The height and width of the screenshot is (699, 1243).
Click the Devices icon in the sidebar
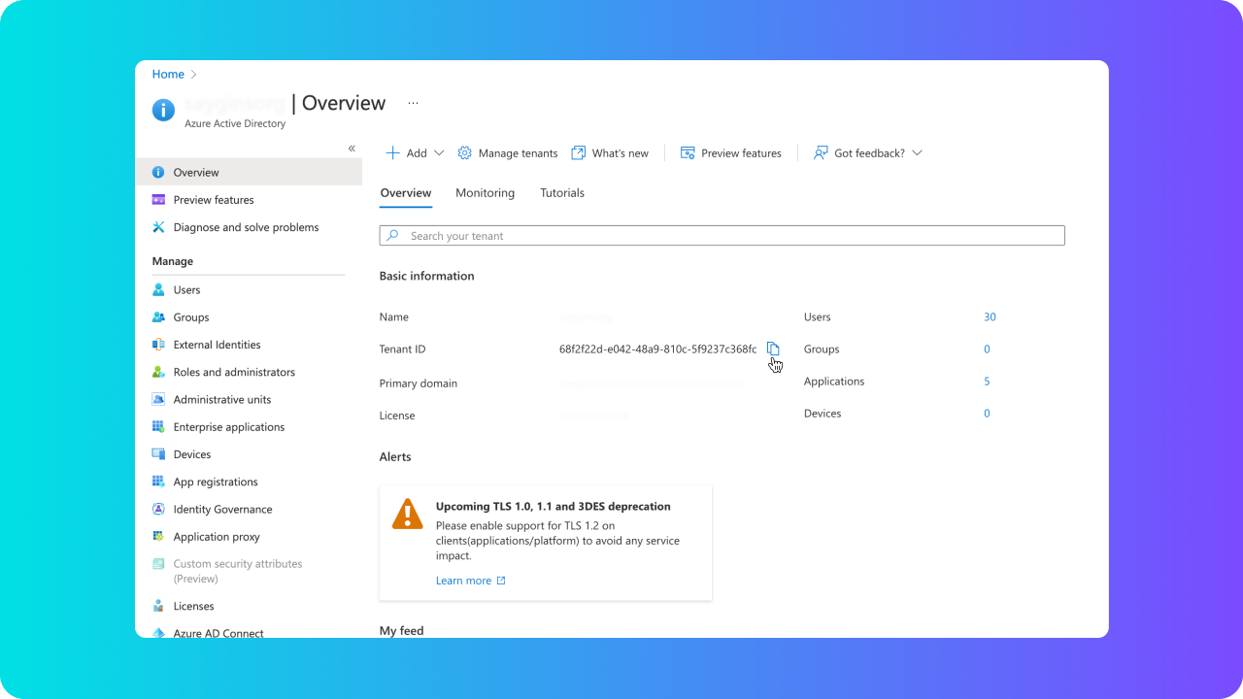click(158, 454)
